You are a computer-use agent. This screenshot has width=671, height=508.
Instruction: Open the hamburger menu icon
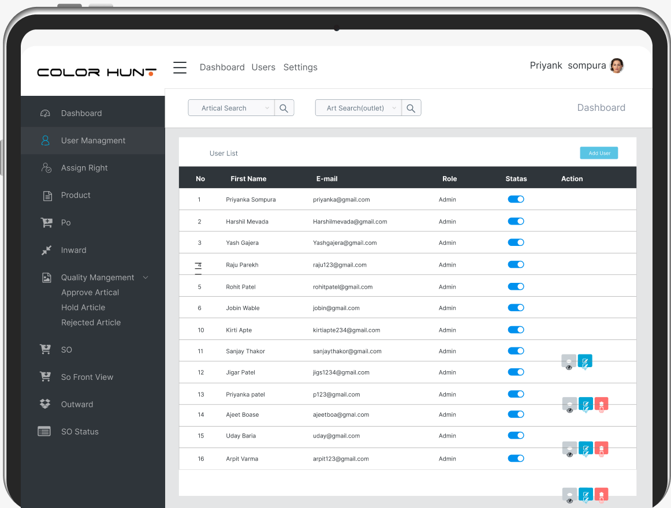click(180, 68)
